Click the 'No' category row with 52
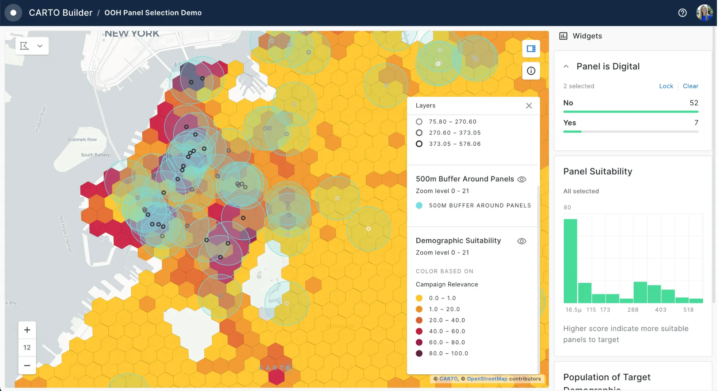Viewport: 718px width, 391px height. coord(630,103)
